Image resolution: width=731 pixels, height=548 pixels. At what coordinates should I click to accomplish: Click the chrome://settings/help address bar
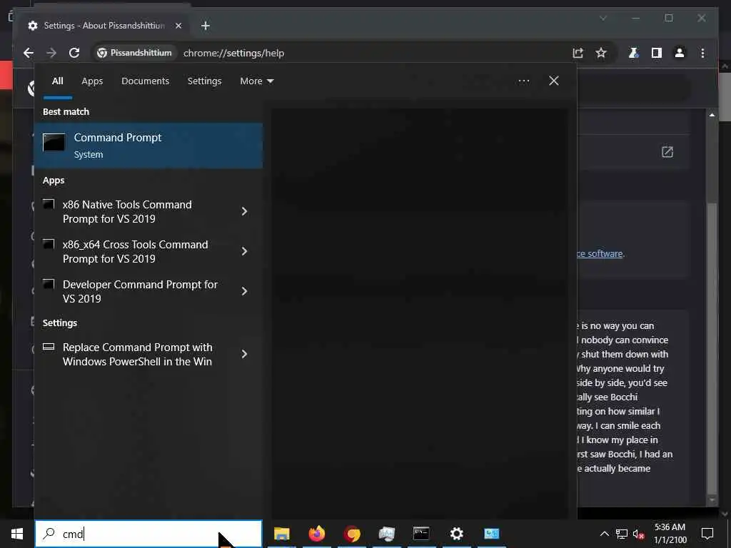point(233,53)
